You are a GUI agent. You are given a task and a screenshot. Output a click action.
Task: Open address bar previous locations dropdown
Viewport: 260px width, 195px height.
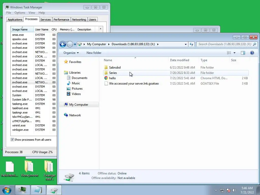point(186,44)
